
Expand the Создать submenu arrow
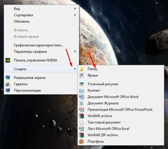[x=75, y=69]
